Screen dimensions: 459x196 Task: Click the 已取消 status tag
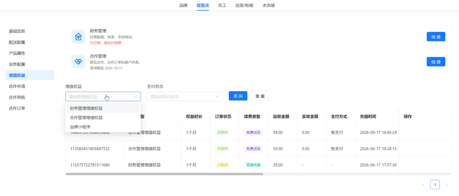tap(223, 165)
